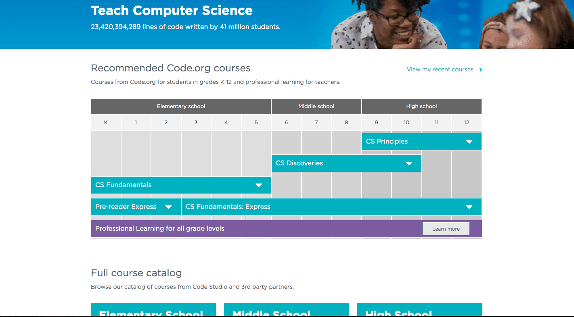Viewport: 574px width, 317px height.
Task: Open the High School catalog card
Action: [420, 310]
